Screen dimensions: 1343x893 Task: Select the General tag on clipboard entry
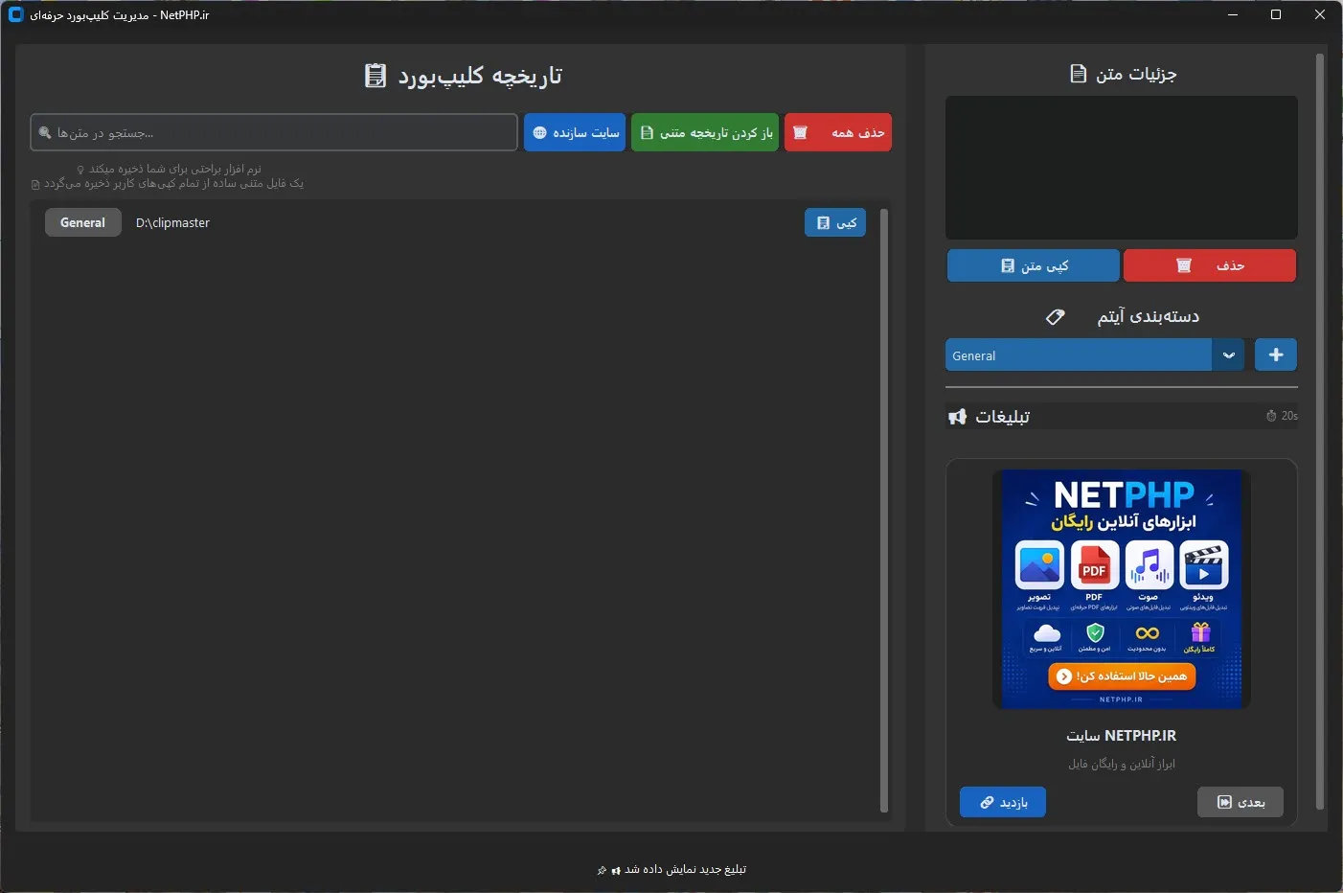[83, 222]
